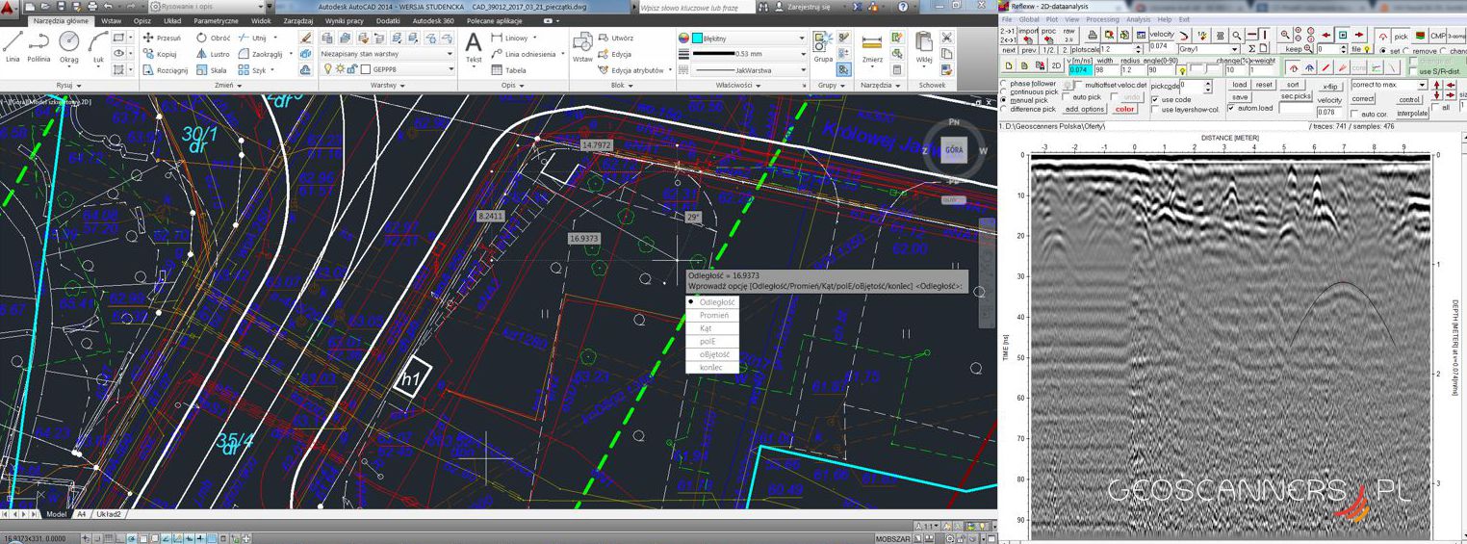The height and width of the screenshot is (544, 1467).
Task: Enable the auto cor. checkbox
Action: (x=1355, y=114)
